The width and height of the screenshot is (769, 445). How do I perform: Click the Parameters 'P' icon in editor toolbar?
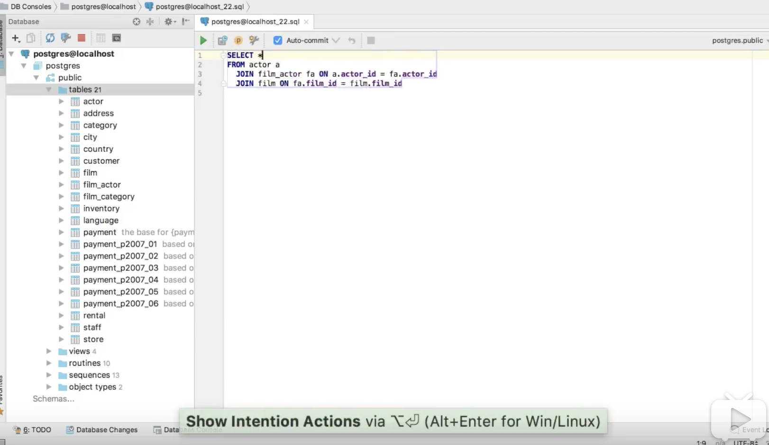pyautogui.click(x=238, y=41)
